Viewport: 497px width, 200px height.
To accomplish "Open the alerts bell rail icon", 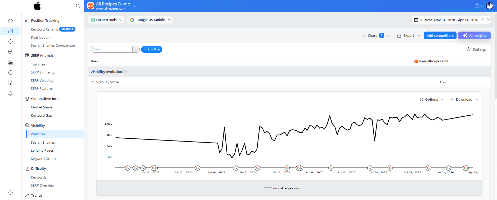I will coord(10,93).
